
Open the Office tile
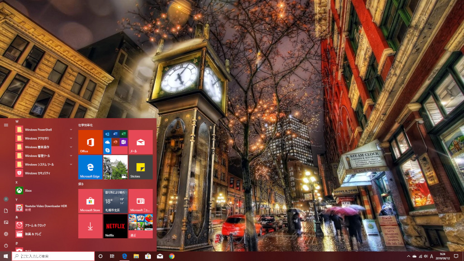90,142
